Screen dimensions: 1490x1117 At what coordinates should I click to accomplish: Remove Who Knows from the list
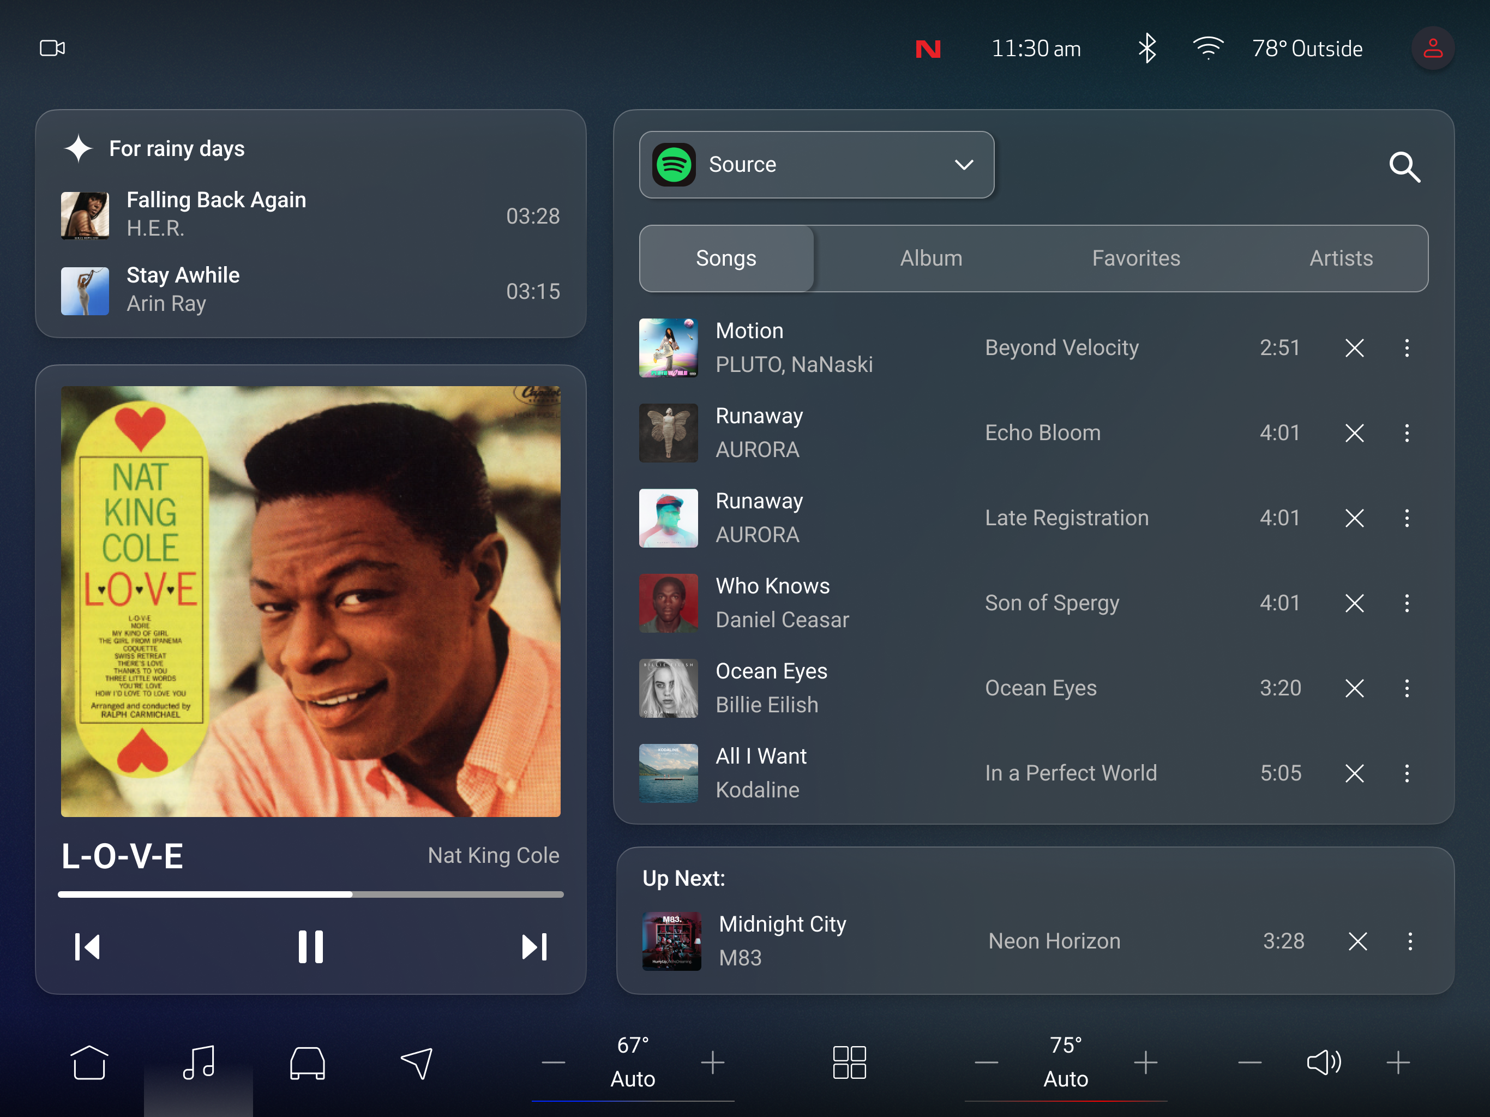(1354, 603)
